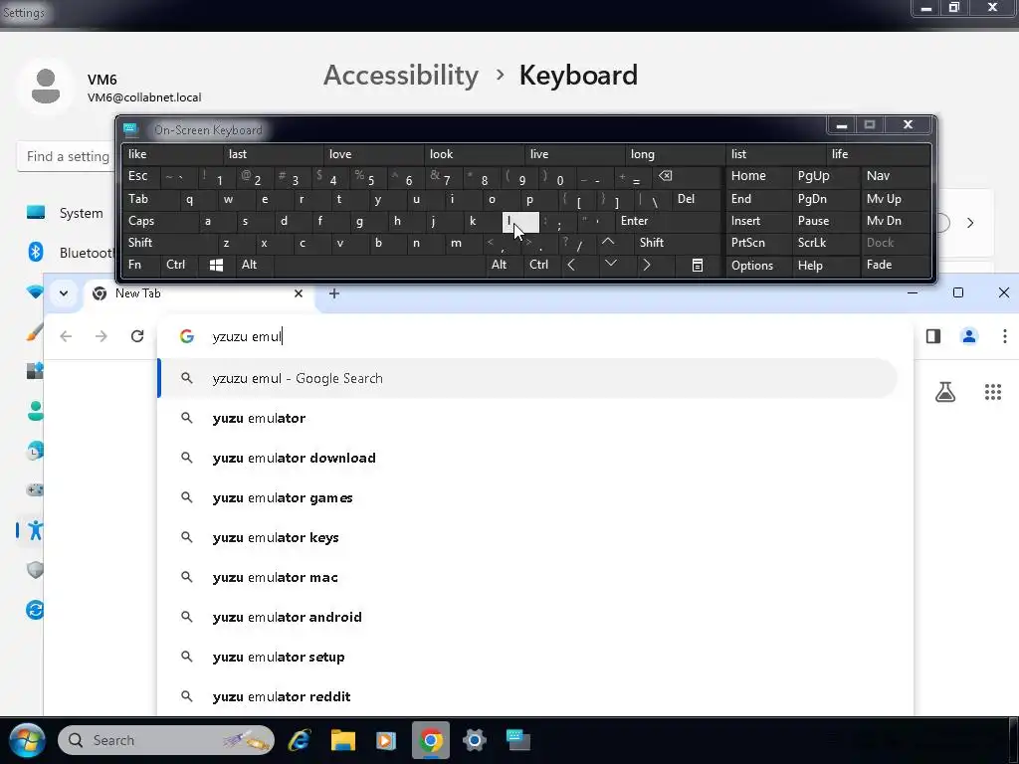Open the Chrome tab search dropdown arrow
1019x764 pixels.
pos(64,293)
